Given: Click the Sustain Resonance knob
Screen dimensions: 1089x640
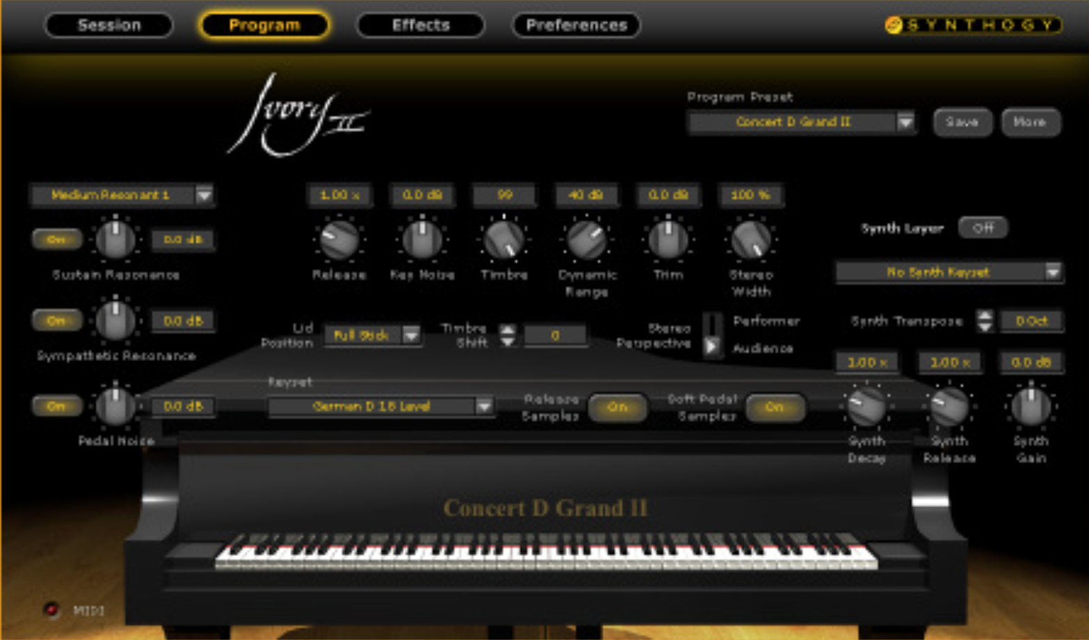Looking at the screenshot, I should (115, 239).
